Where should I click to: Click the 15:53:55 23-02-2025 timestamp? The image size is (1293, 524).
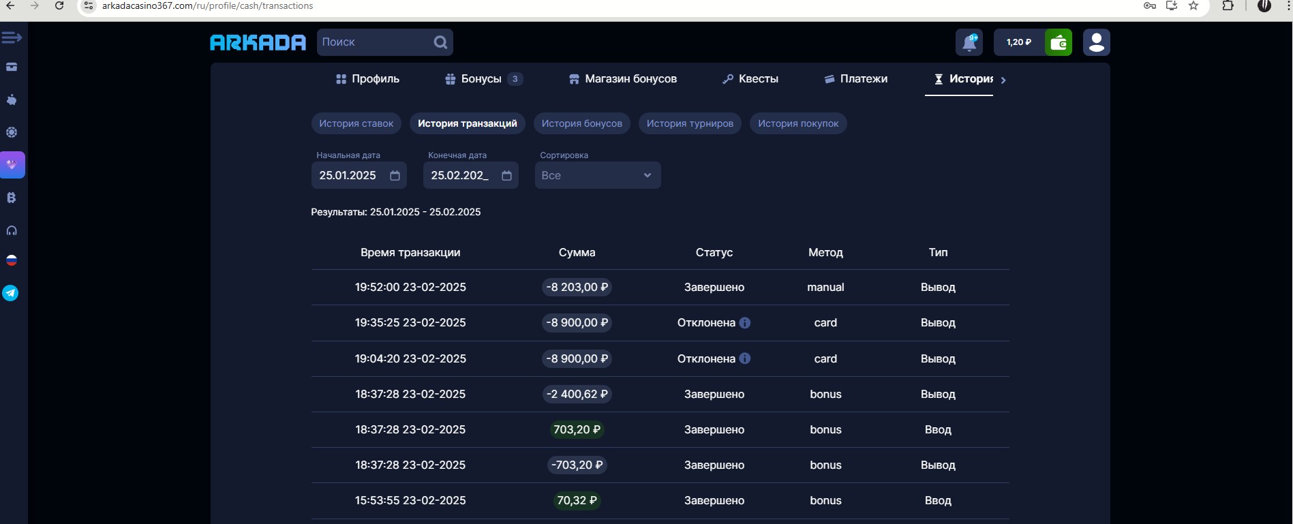click(410, 500)
